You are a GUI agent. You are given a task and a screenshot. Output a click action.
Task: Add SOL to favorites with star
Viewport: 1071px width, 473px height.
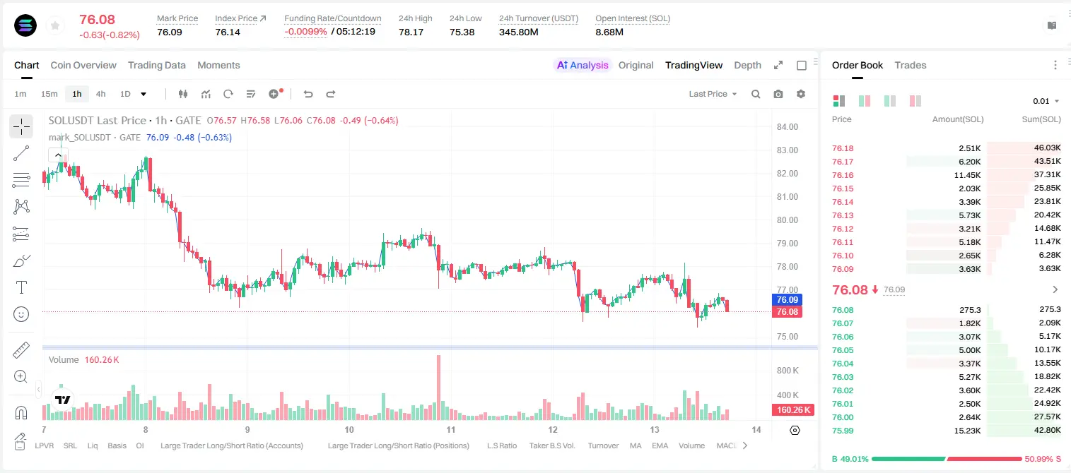54,25
